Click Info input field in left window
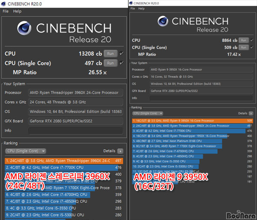Screen dimensions: 257x220 tap(75, 131)
